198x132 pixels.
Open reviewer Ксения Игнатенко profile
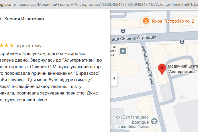24,19
